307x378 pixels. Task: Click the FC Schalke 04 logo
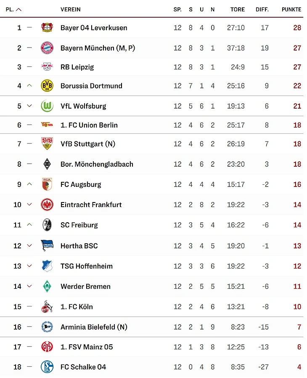click(x=47, y=367)
